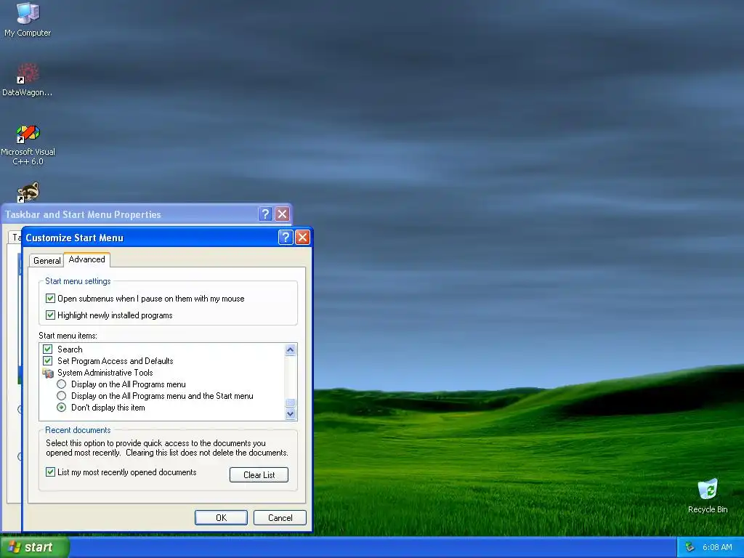The height and width of the screenshot is (558, 744).
Task: Click the system tray network icon
Action: (690, 547)
